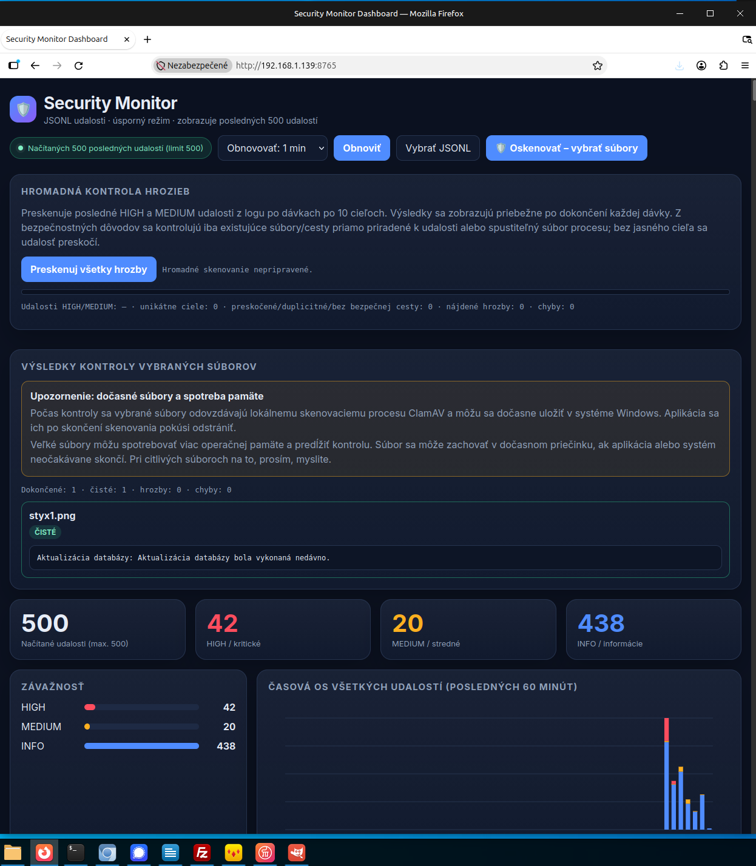Open the tab search icon at top right
Screen dimensions: 756x866
coord(748,39)
